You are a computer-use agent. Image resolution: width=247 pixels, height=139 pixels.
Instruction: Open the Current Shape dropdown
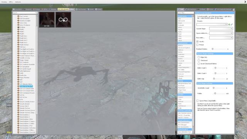tap(221, 29)
